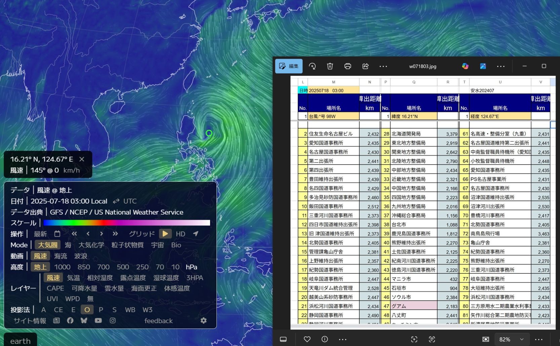Open the more options dots in the Photos bottom bar
560x346 pixels.
(x=343, y=339)
